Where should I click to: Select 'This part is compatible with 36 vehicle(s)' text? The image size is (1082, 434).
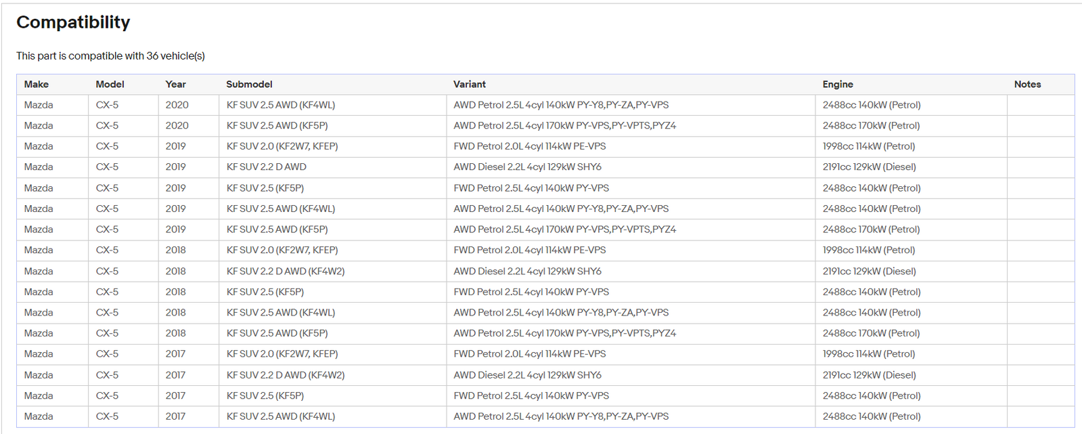[x=110, y=56]
